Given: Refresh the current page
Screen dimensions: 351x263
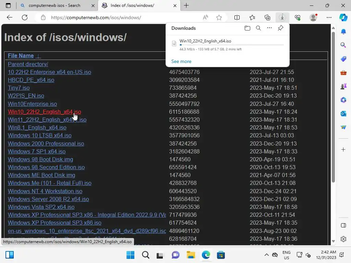Looking at the screenshot, I should 25,17.
